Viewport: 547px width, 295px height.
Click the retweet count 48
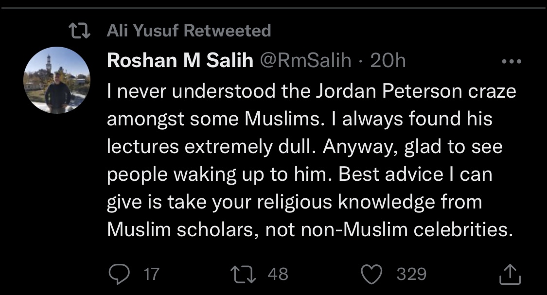(x=278, y=274)
